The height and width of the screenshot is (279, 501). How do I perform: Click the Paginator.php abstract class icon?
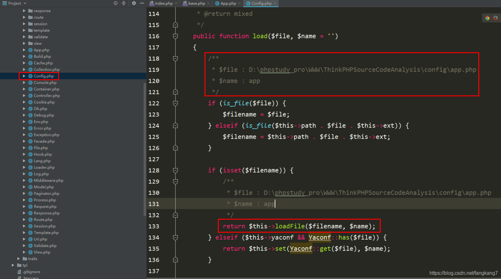coord(30,194)
